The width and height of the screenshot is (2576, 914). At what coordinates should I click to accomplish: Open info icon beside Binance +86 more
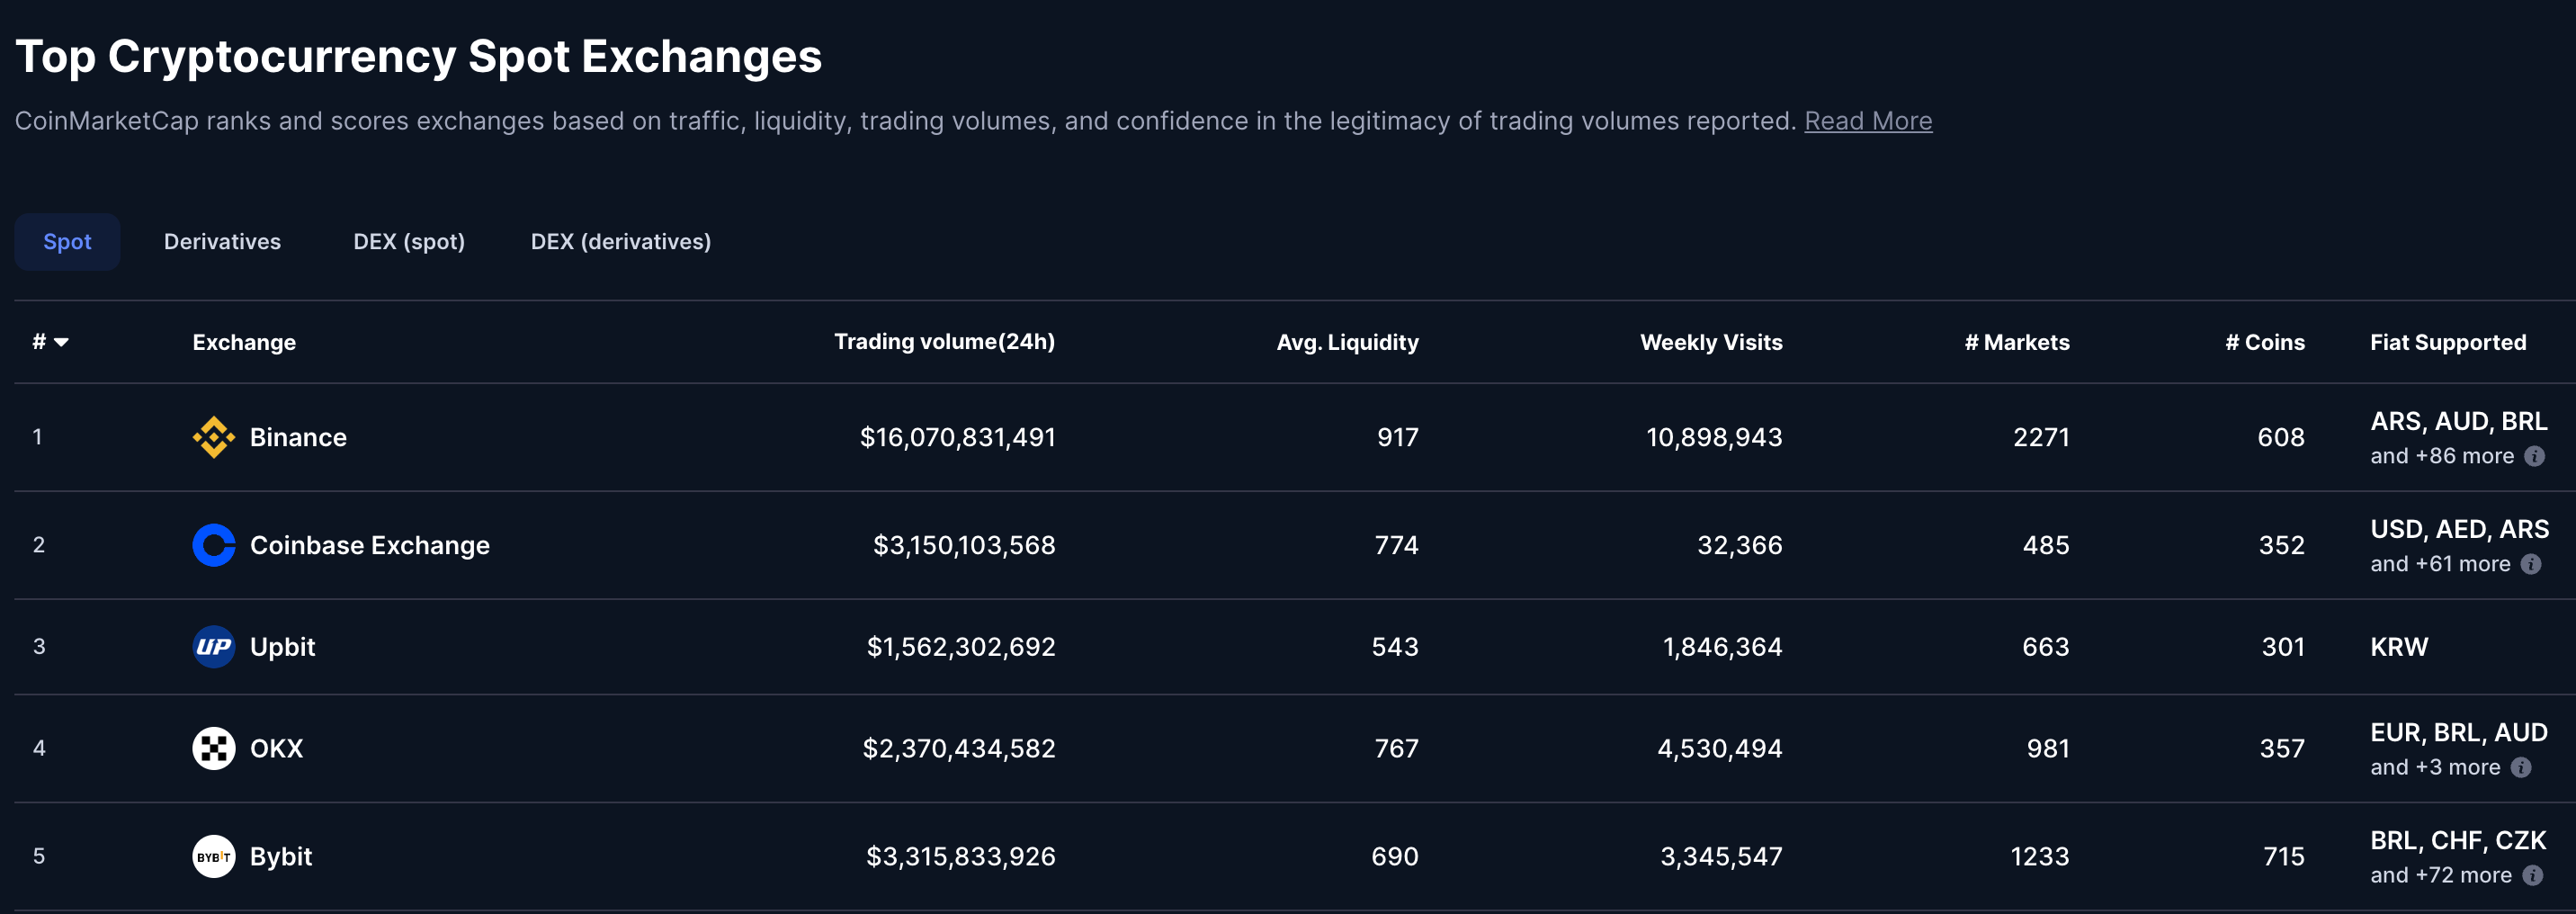pyautogui.click(x=2534, y=456)
